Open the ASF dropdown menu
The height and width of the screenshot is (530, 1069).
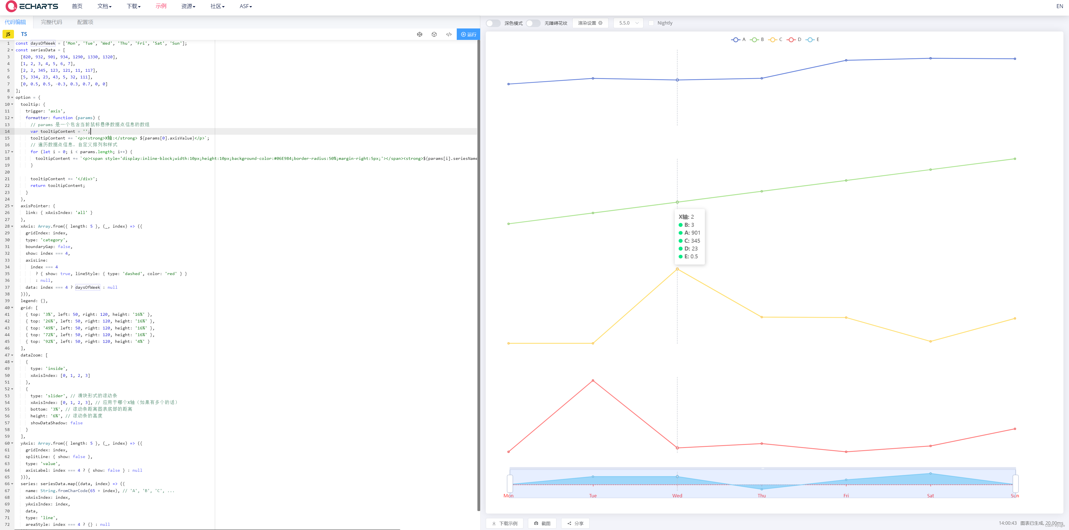246,6
